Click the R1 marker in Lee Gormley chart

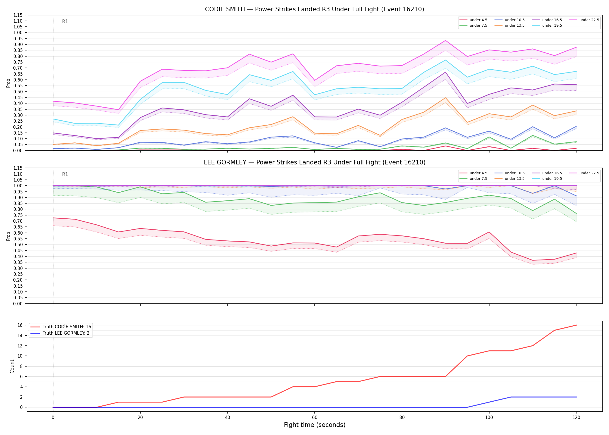point(65,175)
